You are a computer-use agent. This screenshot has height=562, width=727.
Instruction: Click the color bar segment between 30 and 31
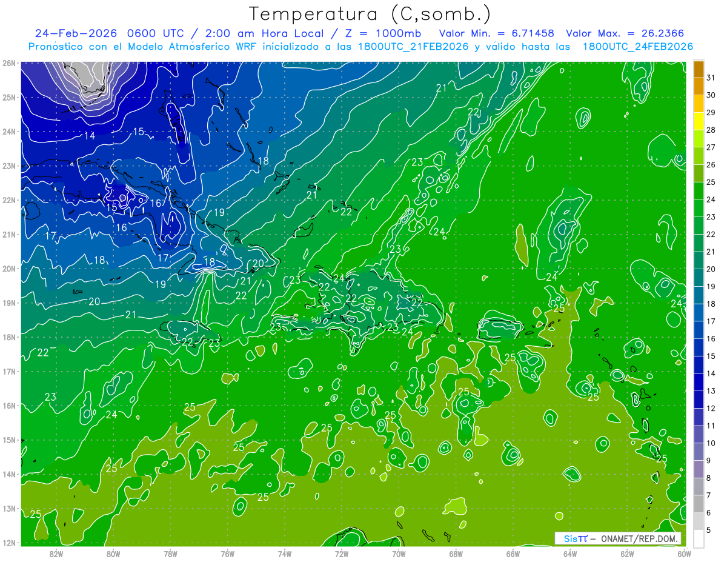(x=699, y=87)
